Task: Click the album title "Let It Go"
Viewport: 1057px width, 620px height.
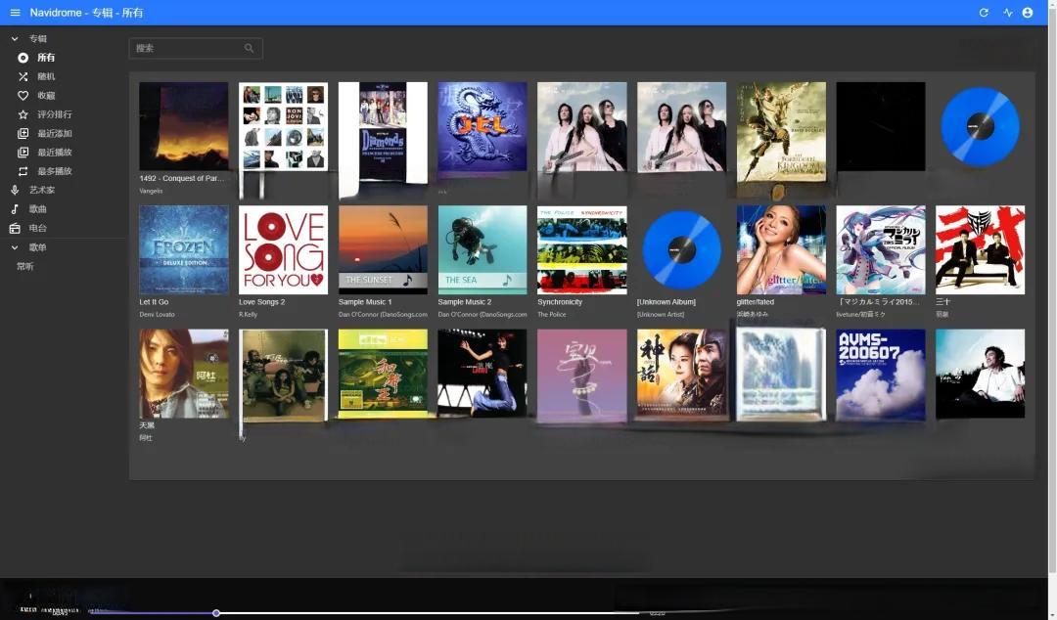Action: click(x=154, y=302)
